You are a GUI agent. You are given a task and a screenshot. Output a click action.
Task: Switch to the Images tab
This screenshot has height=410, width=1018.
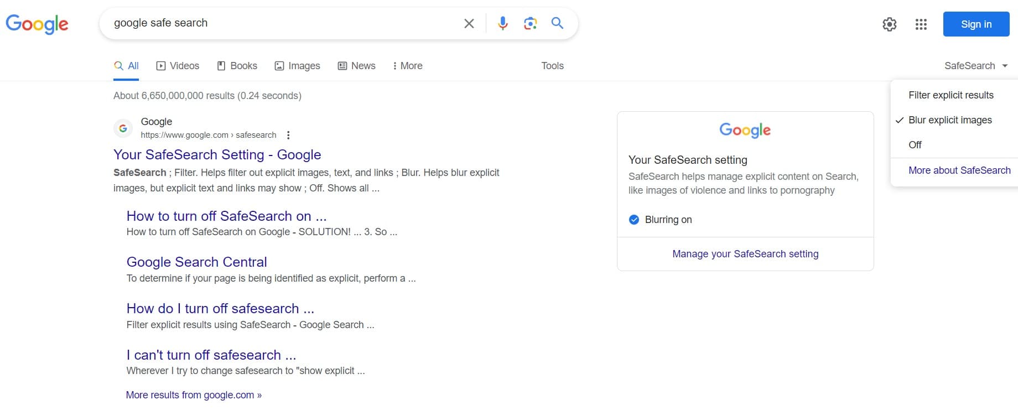[x=298, y=66]
